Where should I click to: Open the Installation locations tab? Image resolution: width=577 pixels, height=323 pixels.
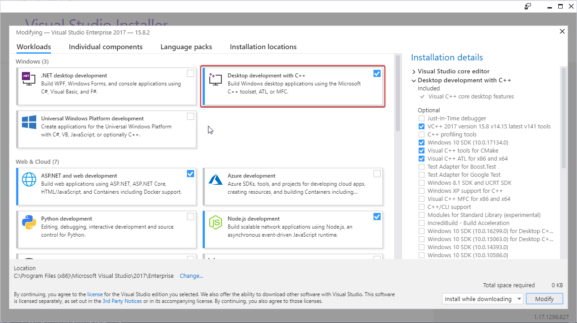[x=263, y=47]
